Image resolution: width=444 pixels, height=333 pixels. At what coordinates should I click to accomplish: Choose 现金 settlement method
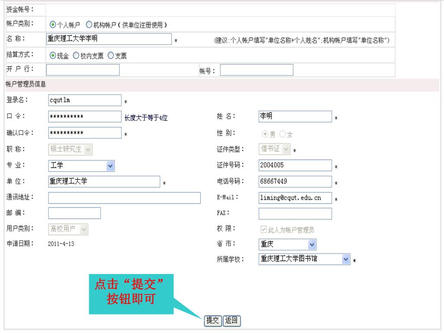[52, 55]
